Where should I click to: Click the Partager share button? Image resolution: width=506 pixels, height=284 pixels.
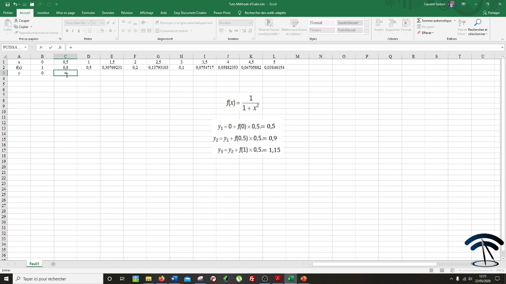tap(491, 13)
